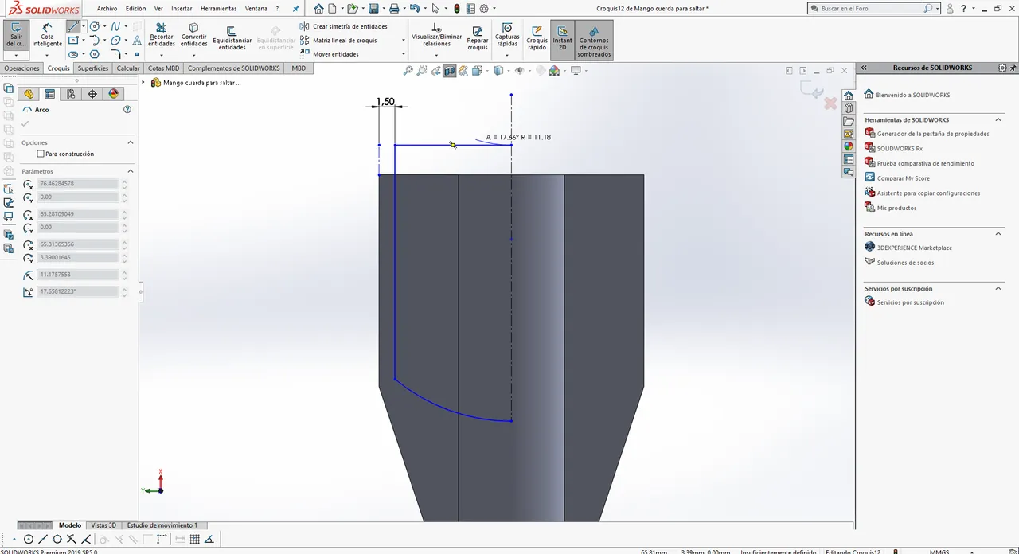Open the DimXpert manager crosshair tab
1019x554 pixels.
point(92,93)
